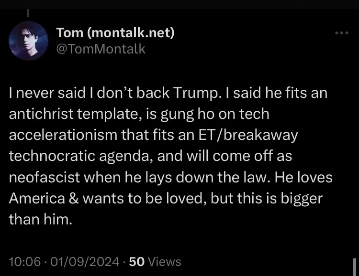Visit the @TomMontalk handle link
This screenshot has width=359, height=276.
pos(101,49)
